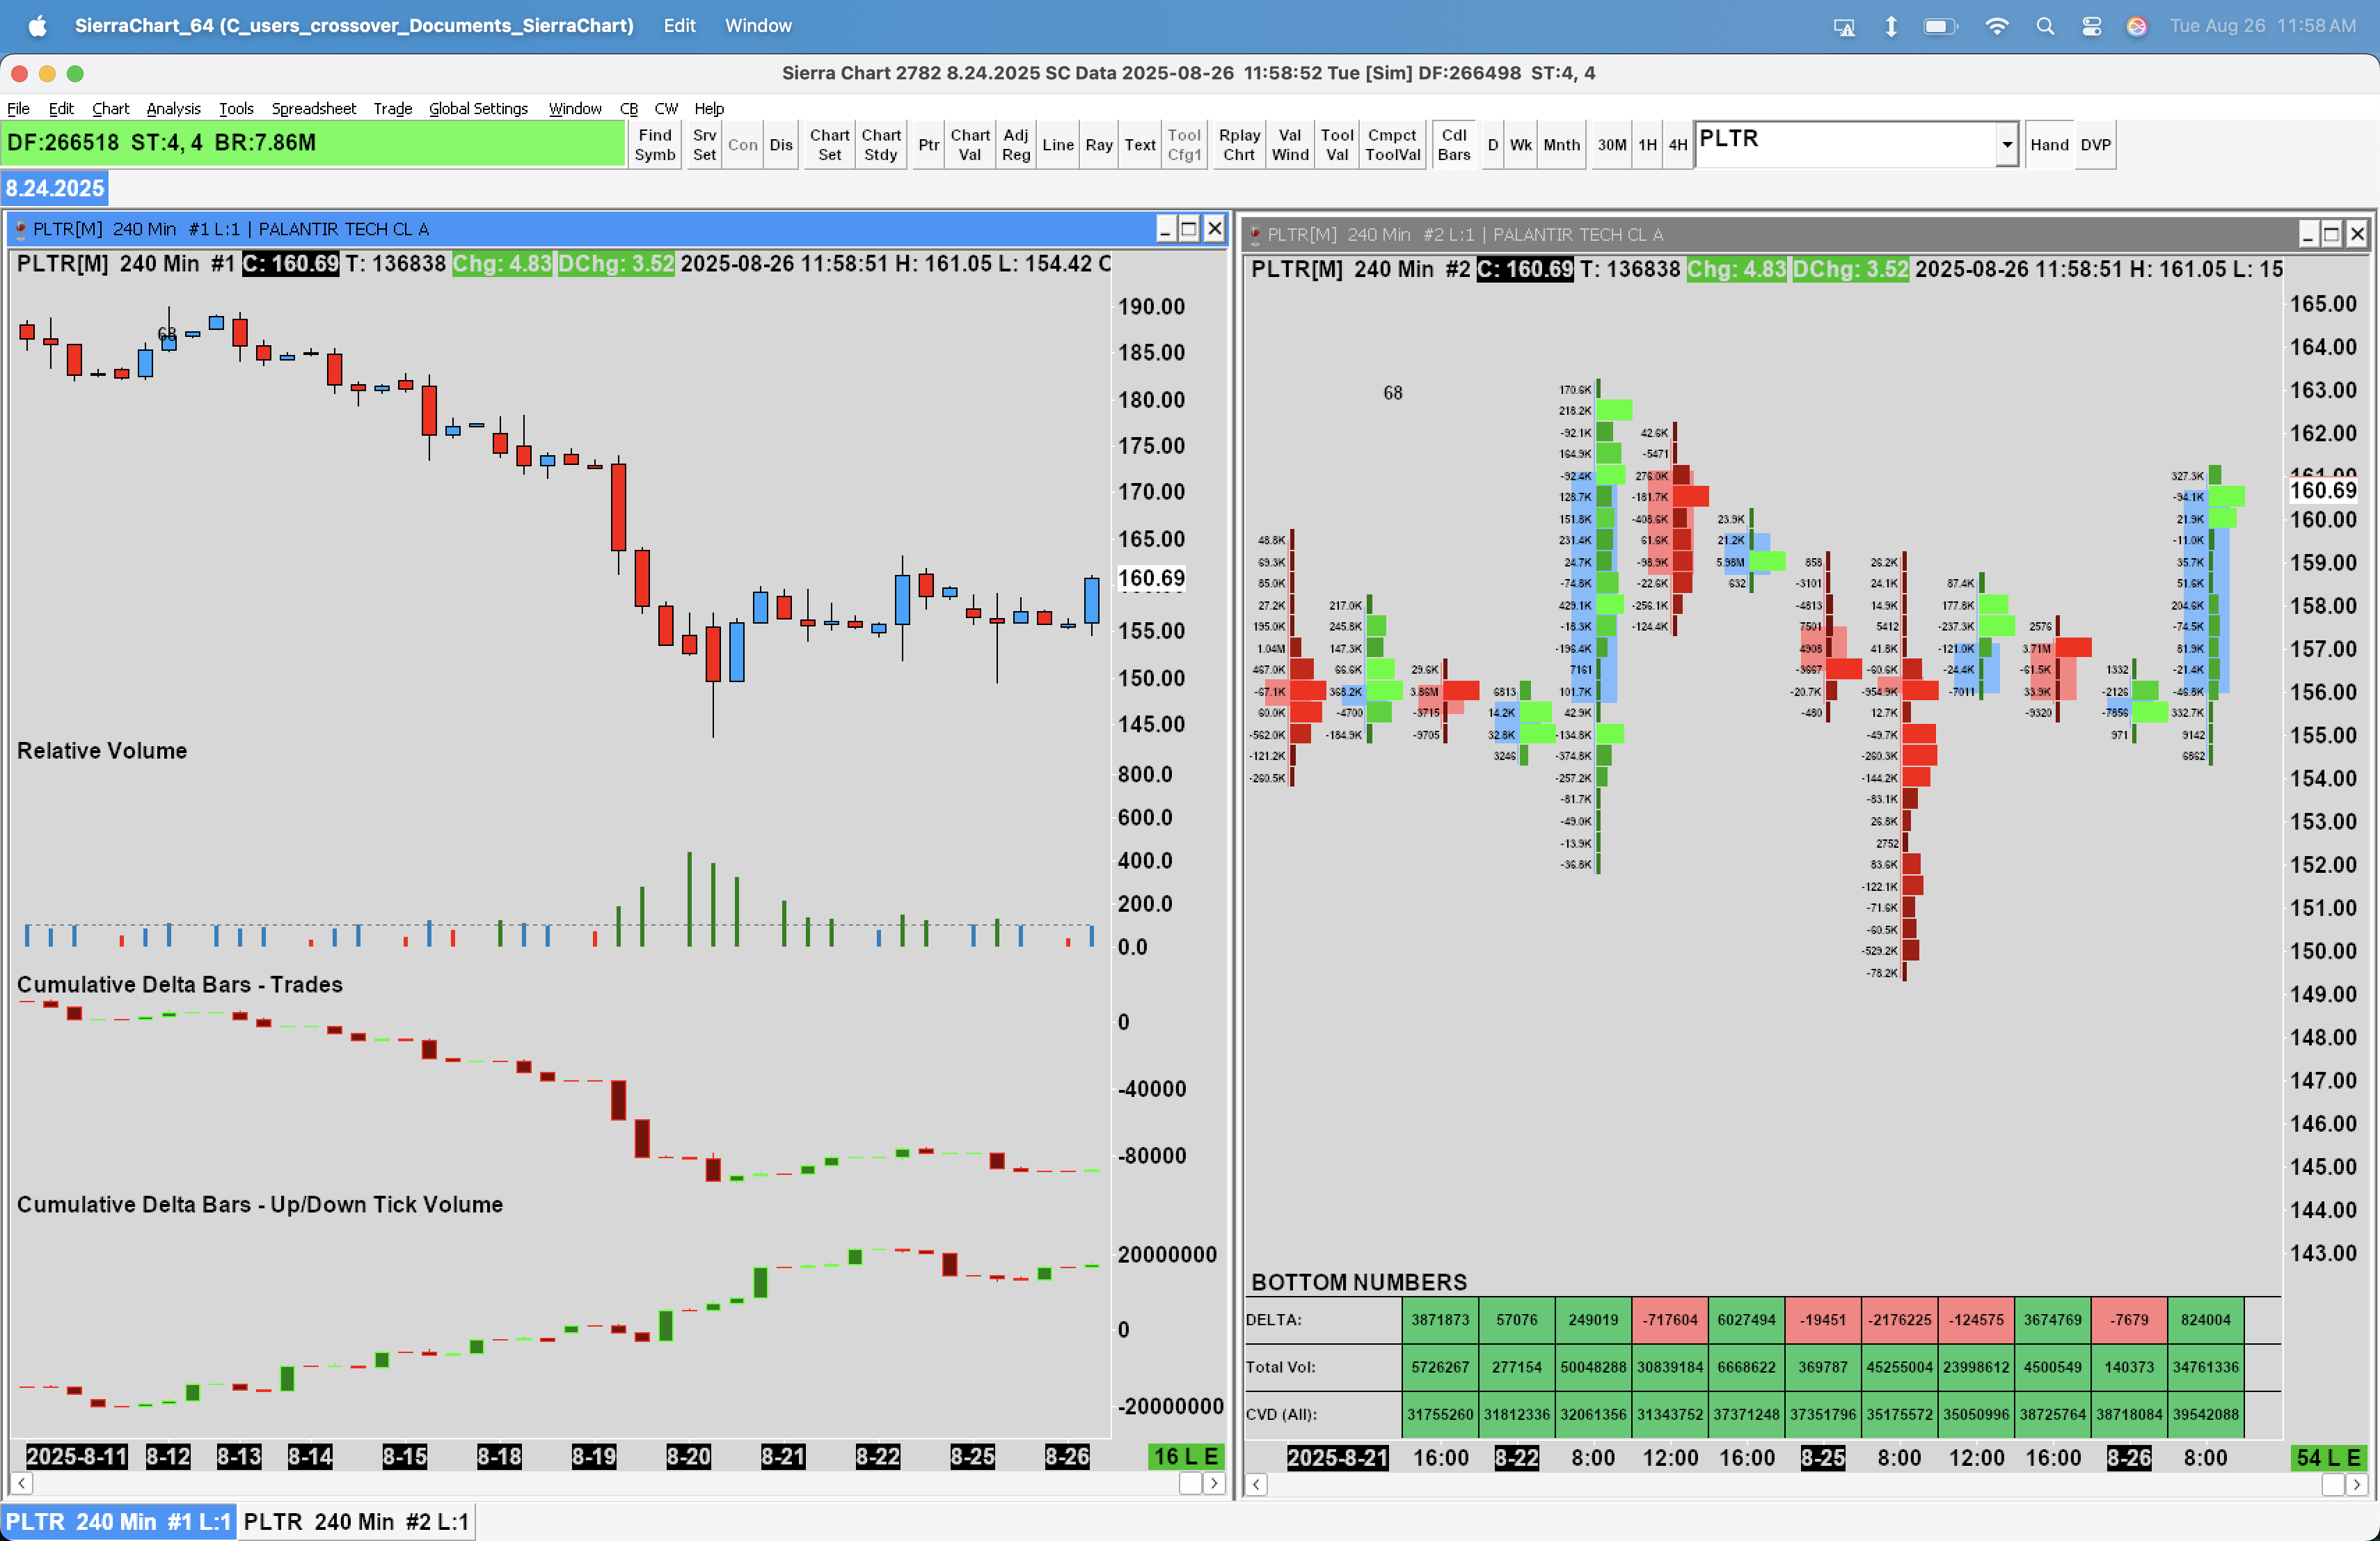Open Replay Chart control
The image size is (2380, 1541).
pyautogui.click(x=1238, y=145)
